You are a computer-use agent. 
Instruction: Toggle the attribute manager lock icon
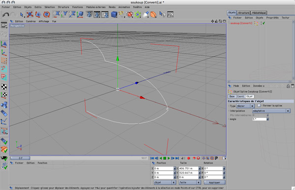pyautogui.click(x=288, y=86)
